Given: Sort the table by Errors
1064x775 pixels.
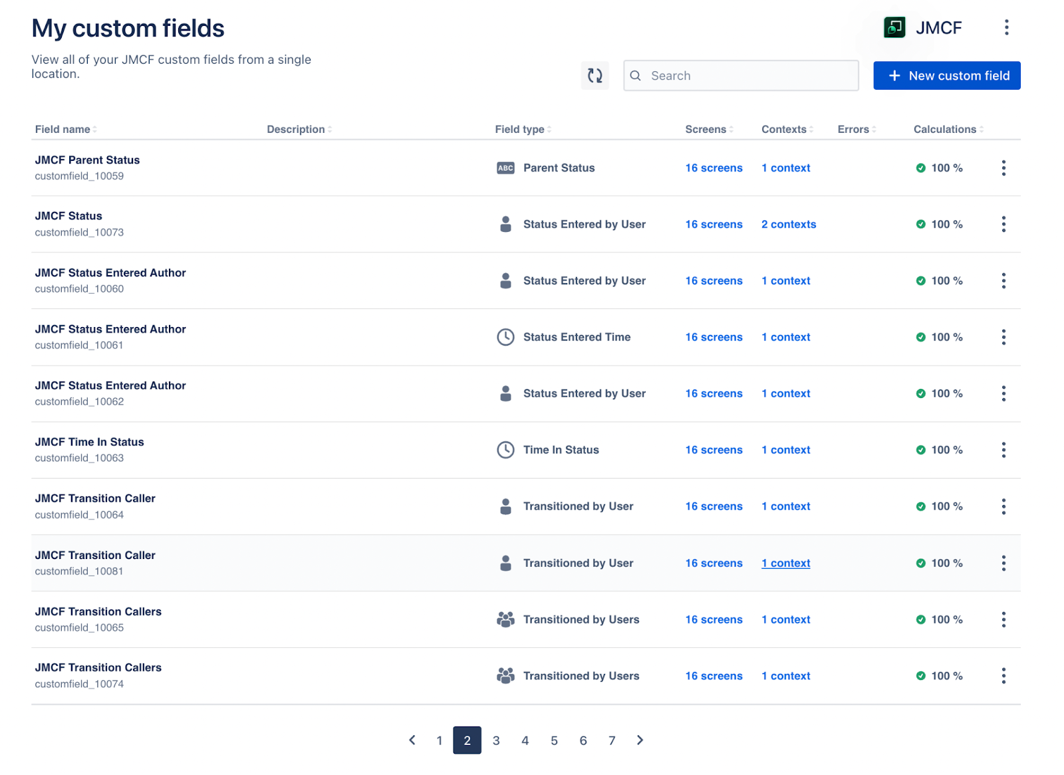Looking at the screenshot, I should click(x=857, y=130).
